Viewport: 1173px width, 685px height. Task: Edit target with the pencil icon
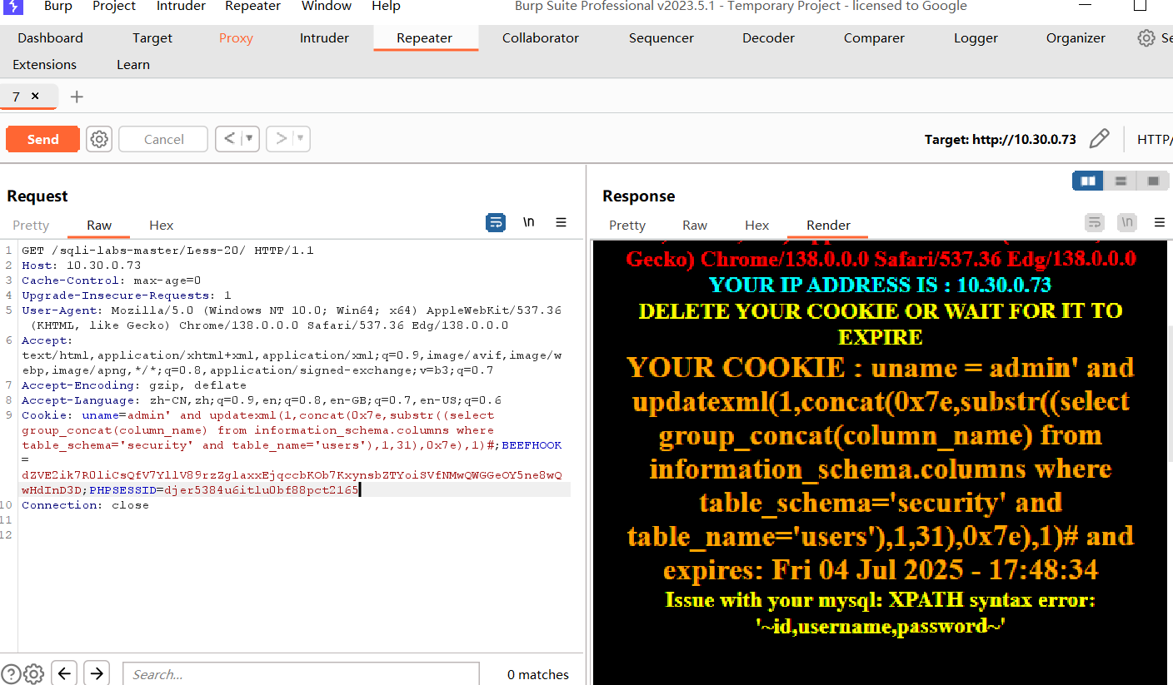pyautogui.click(x=1100, y=139)
